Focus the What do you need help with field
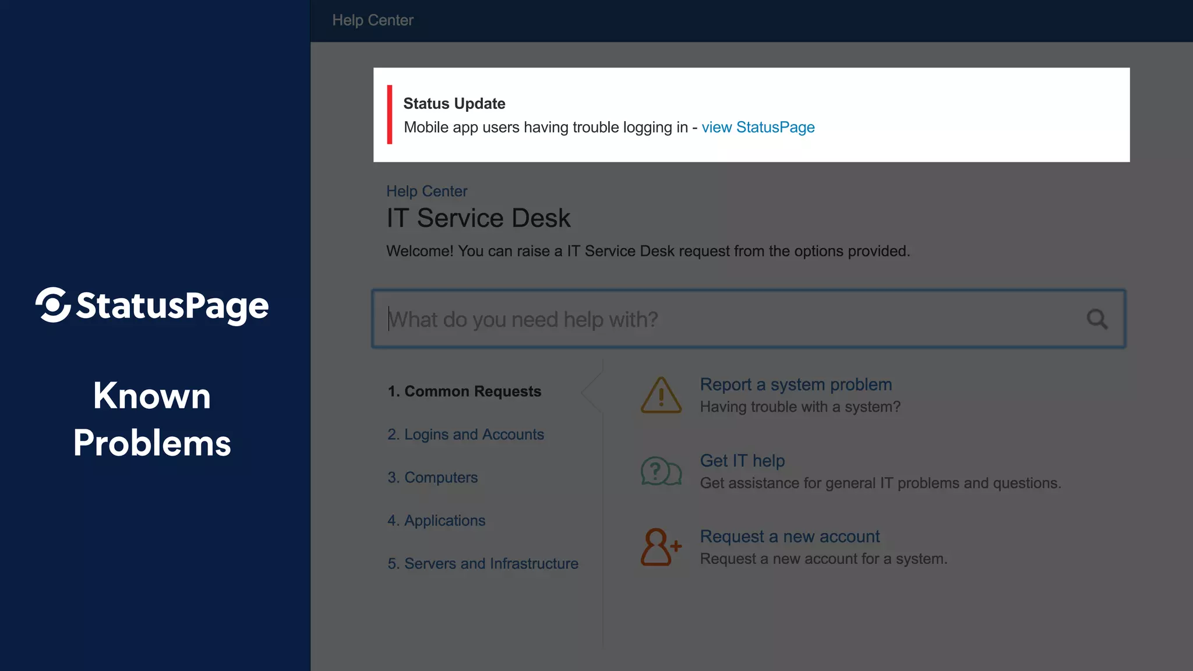 [x=749, y=319]
